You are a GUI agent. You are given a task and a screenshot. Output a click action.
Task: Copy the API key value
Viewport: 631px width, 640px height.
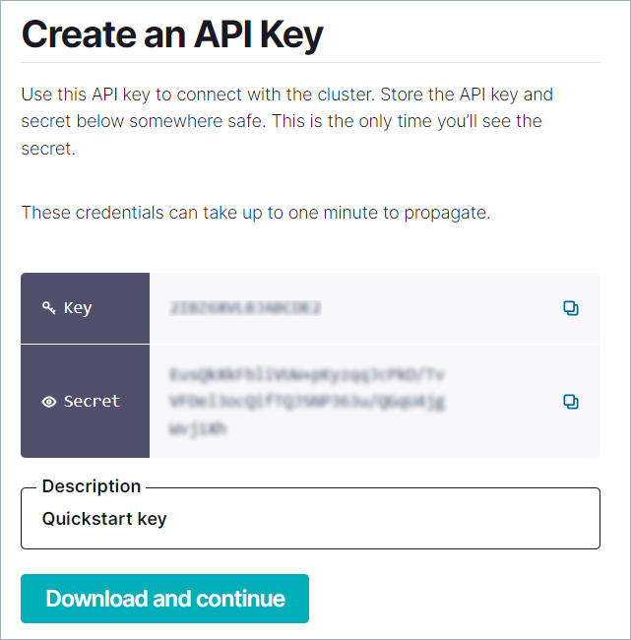(571, 308)
